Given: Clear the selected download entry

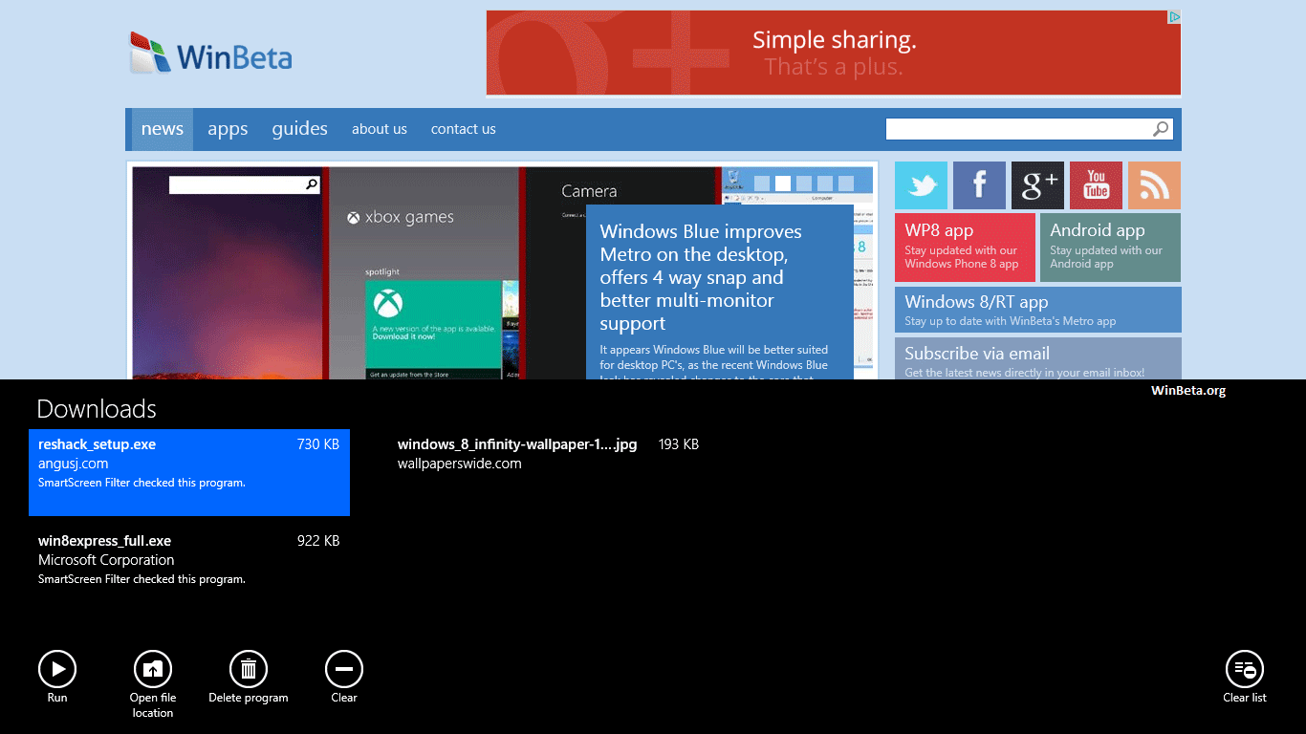Looking at the screenshot, I should pos(344,669).
